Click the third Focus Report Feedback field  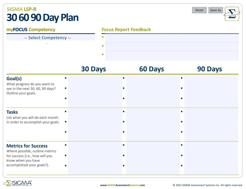pyautogui.click(x=172, y=56)
